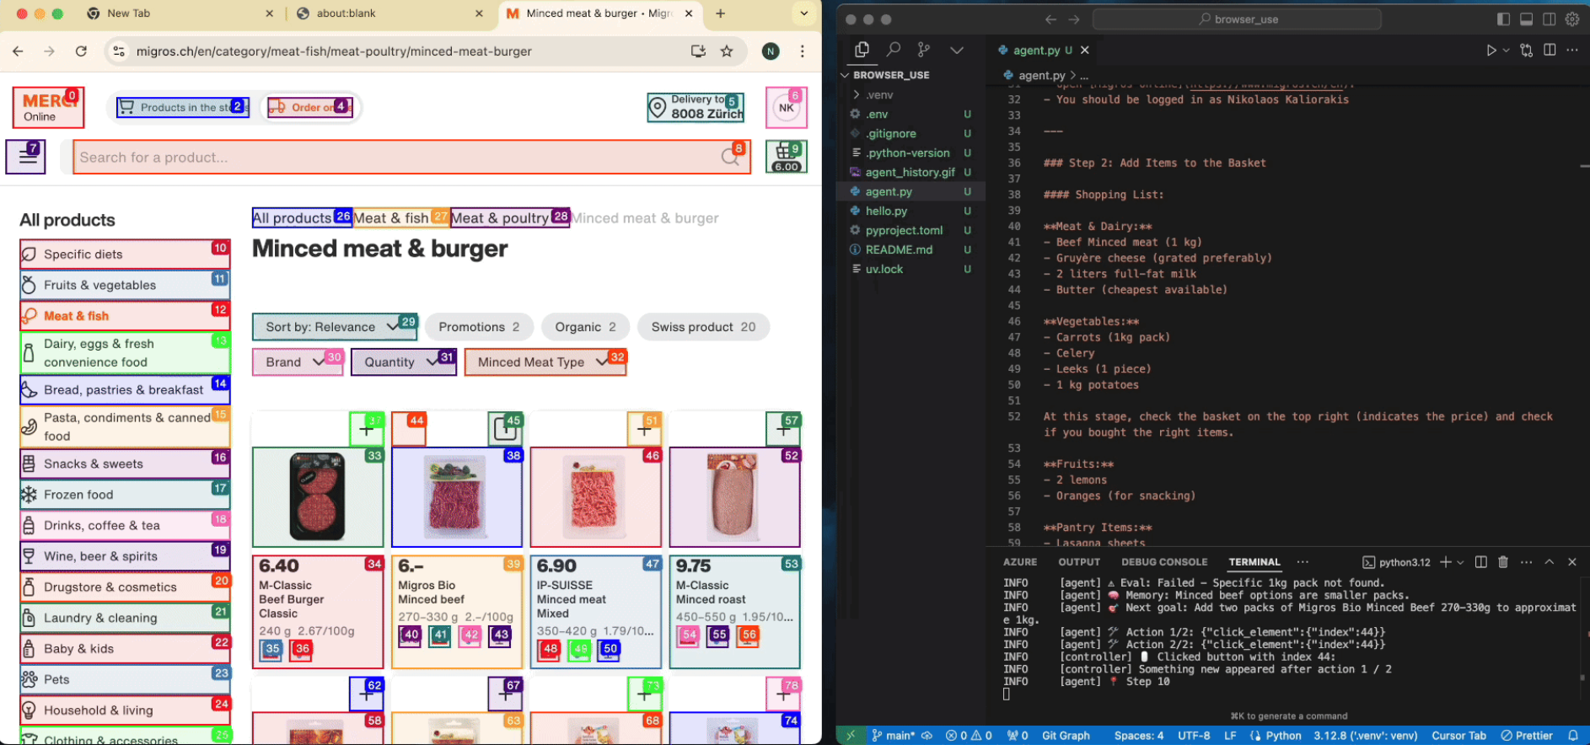
Task: Select the 'Products in the store' option
Action: (x=183, y=108)
